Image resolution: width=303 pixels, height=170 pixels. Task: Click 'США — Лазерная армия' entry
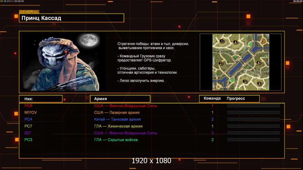click(117, 112)
